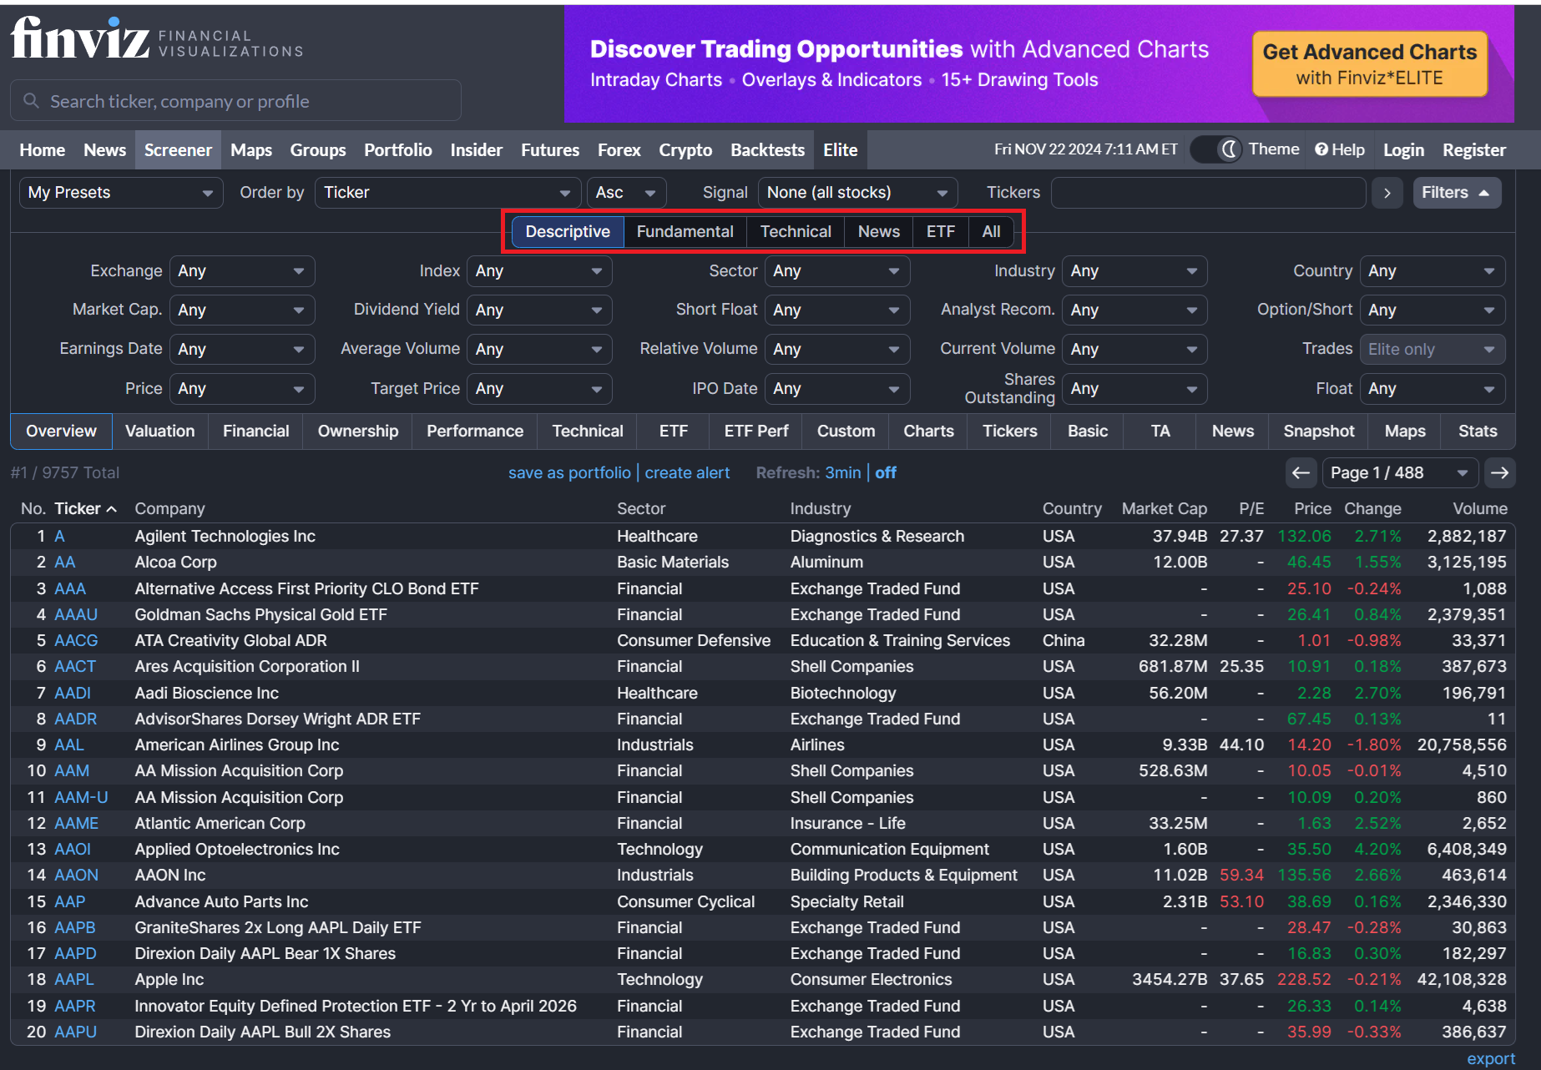Open the Asc sort direction dropdown
This screenshot has width=1541, height=1070.
tap(626, 193)
